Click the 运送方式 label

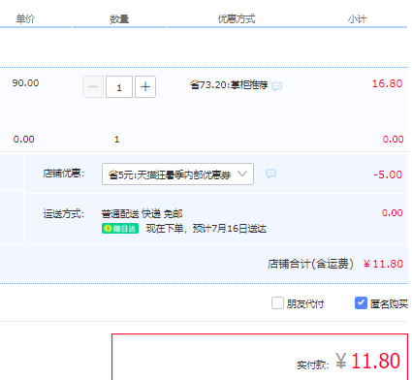64,213
